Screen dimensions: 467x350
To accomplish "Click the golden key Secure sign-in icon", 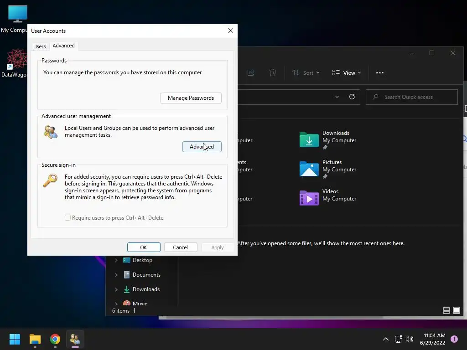I will (x=50, y=180).
